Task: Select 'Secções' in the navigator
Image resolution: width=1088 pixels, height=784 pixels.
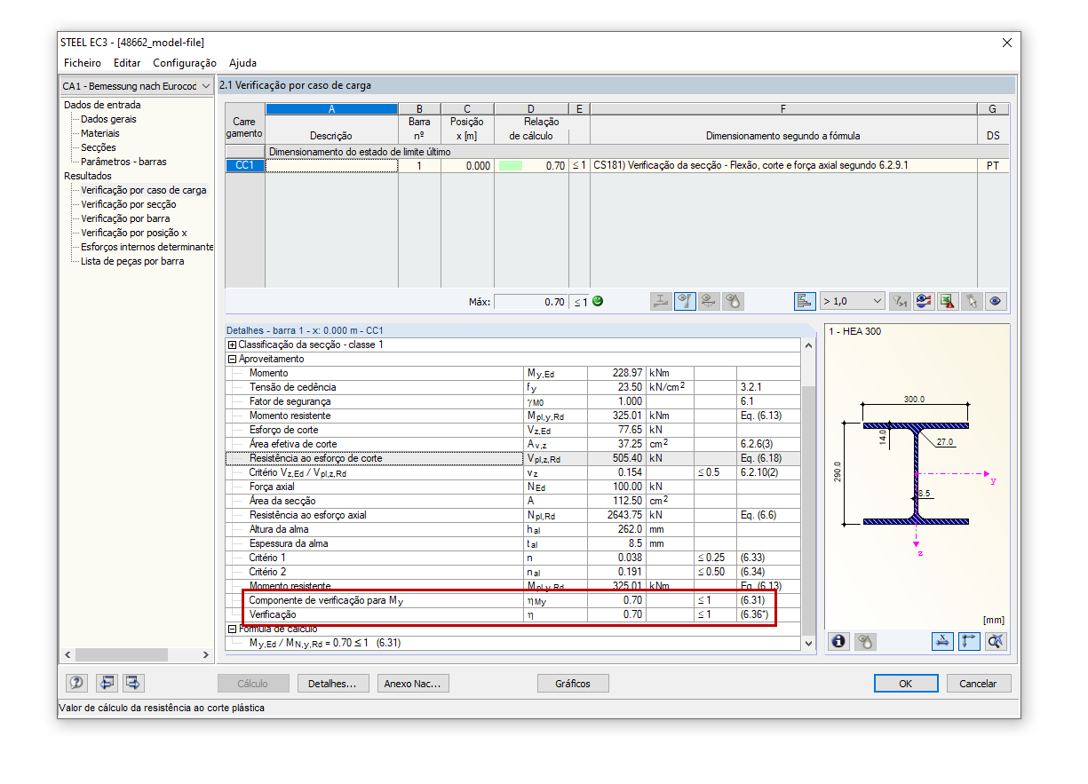Action: coord(98,147)
